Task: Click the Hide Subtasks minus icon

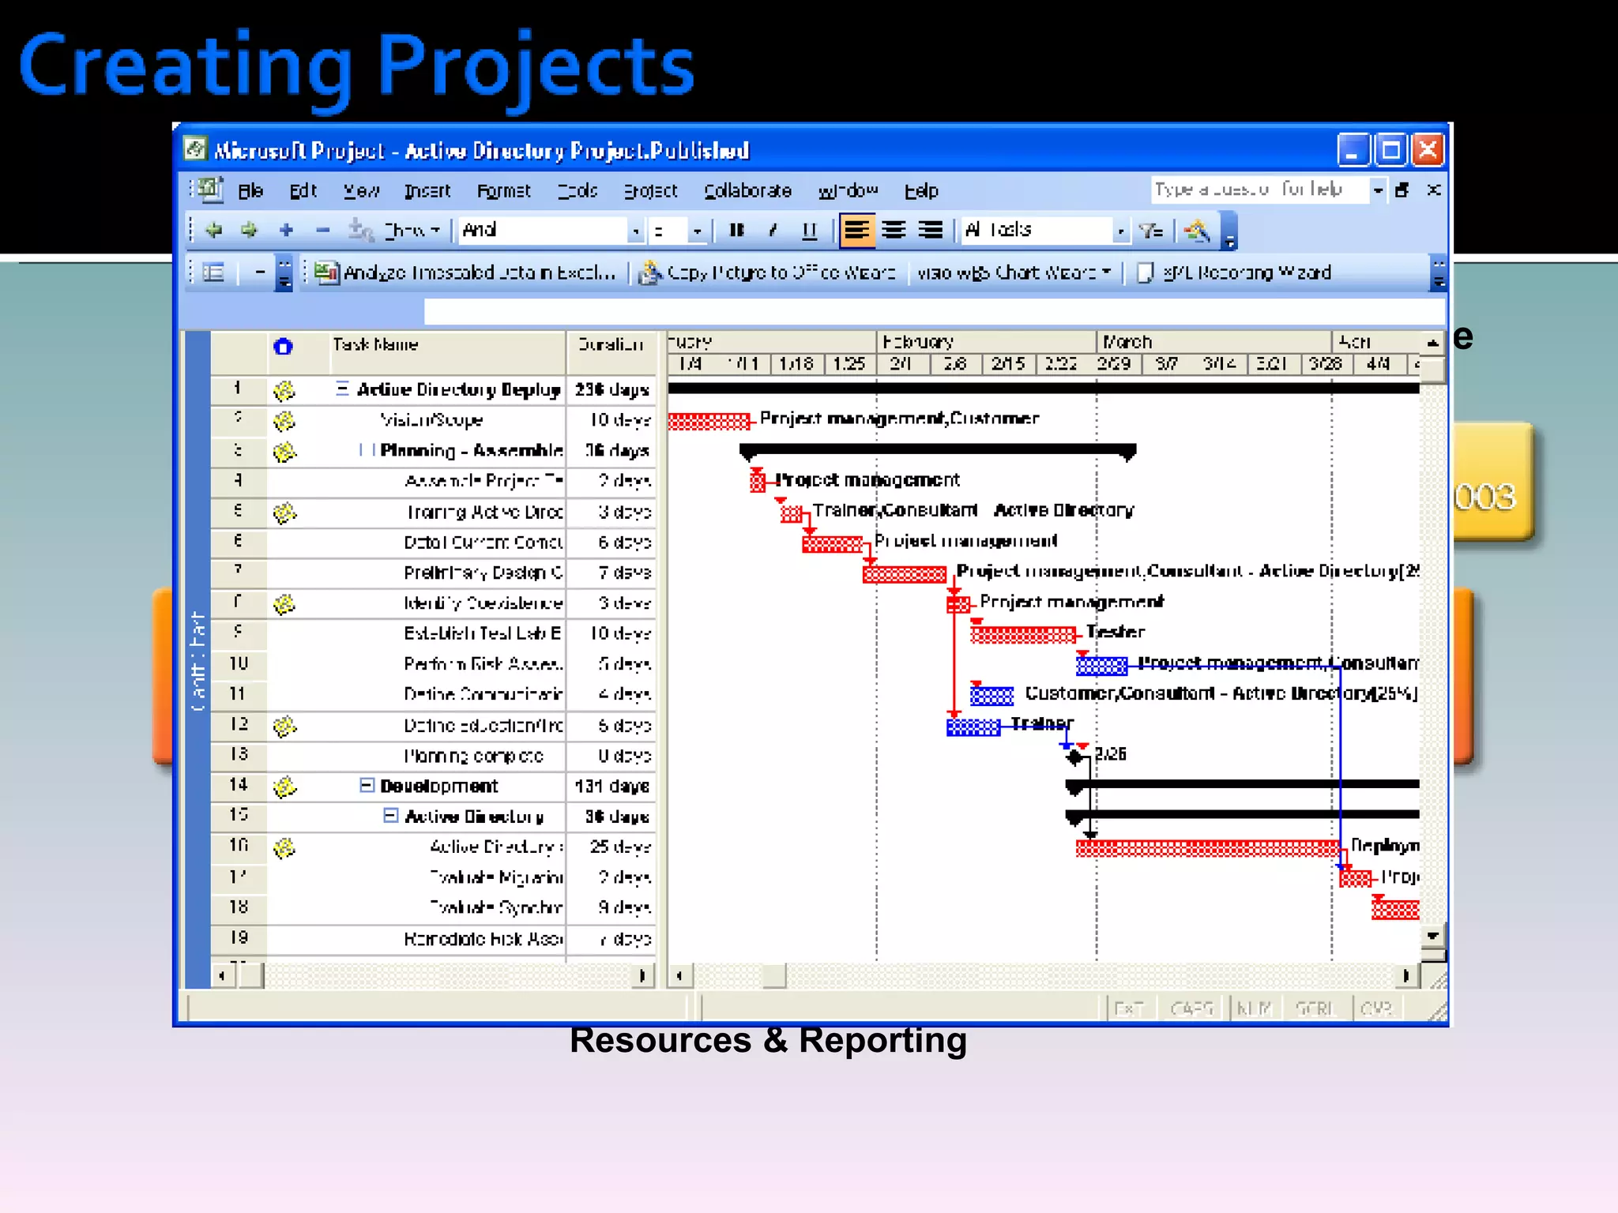Action: tap(322, 230)
